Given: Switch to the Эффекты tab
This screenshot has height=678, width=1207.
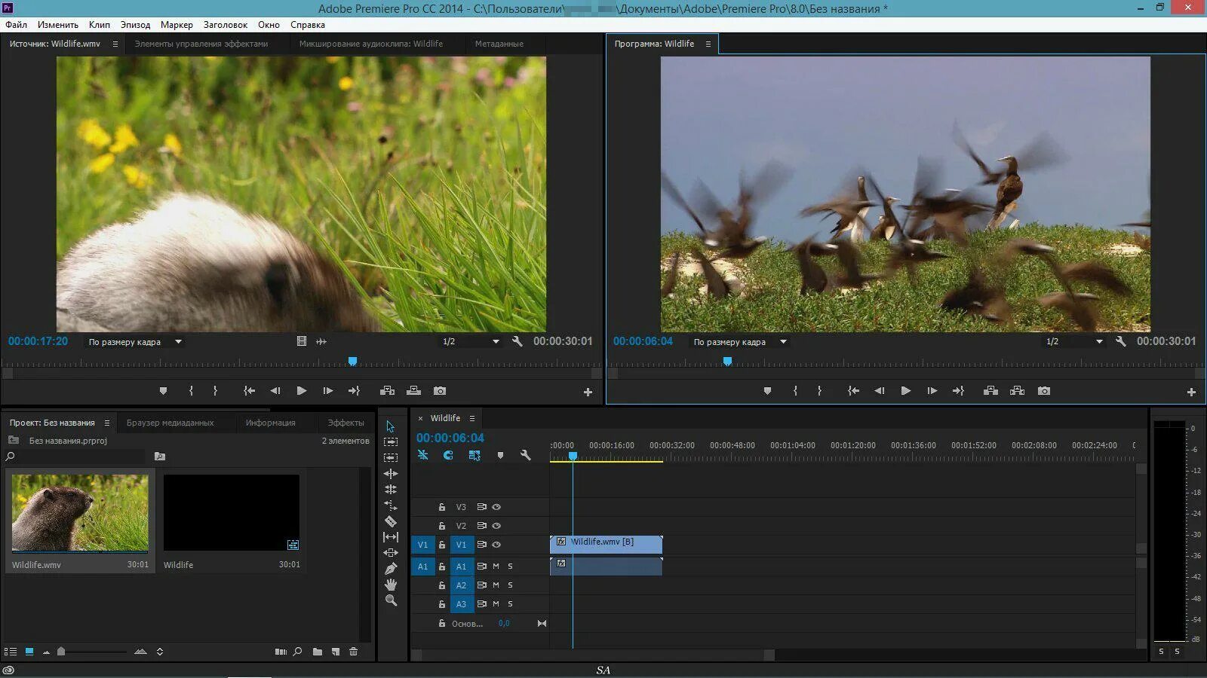Looking at the screenshot, I should point(346,423).
